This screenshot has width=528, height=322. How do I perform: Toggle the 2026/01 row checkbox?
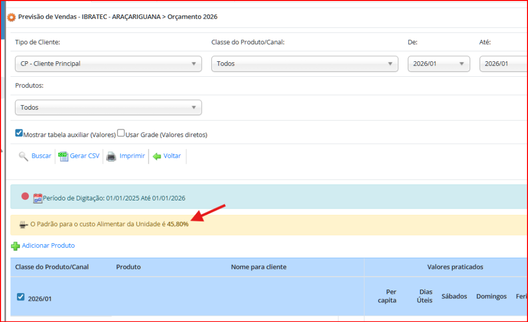click(21, 297)
